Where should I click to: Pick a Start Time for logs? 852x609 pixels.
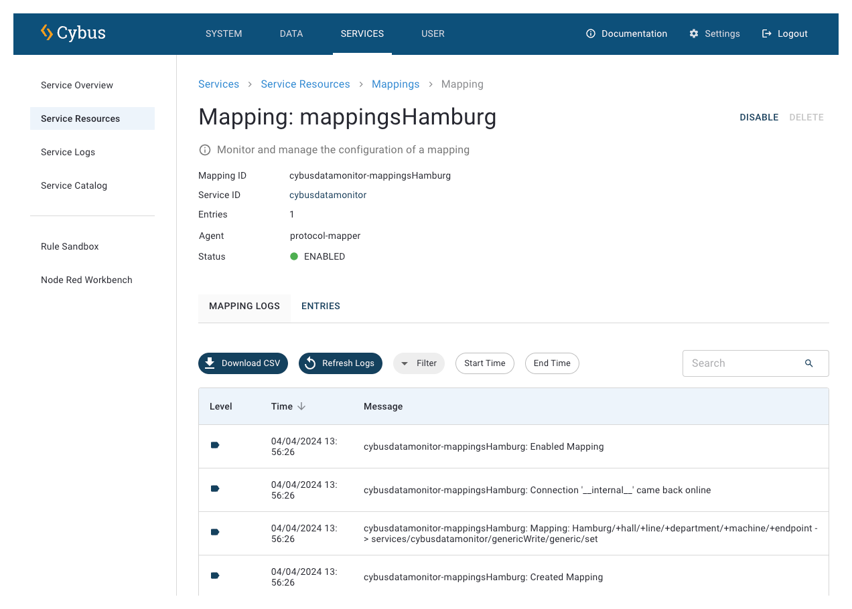pyautogui.click(x=484, y=363)
